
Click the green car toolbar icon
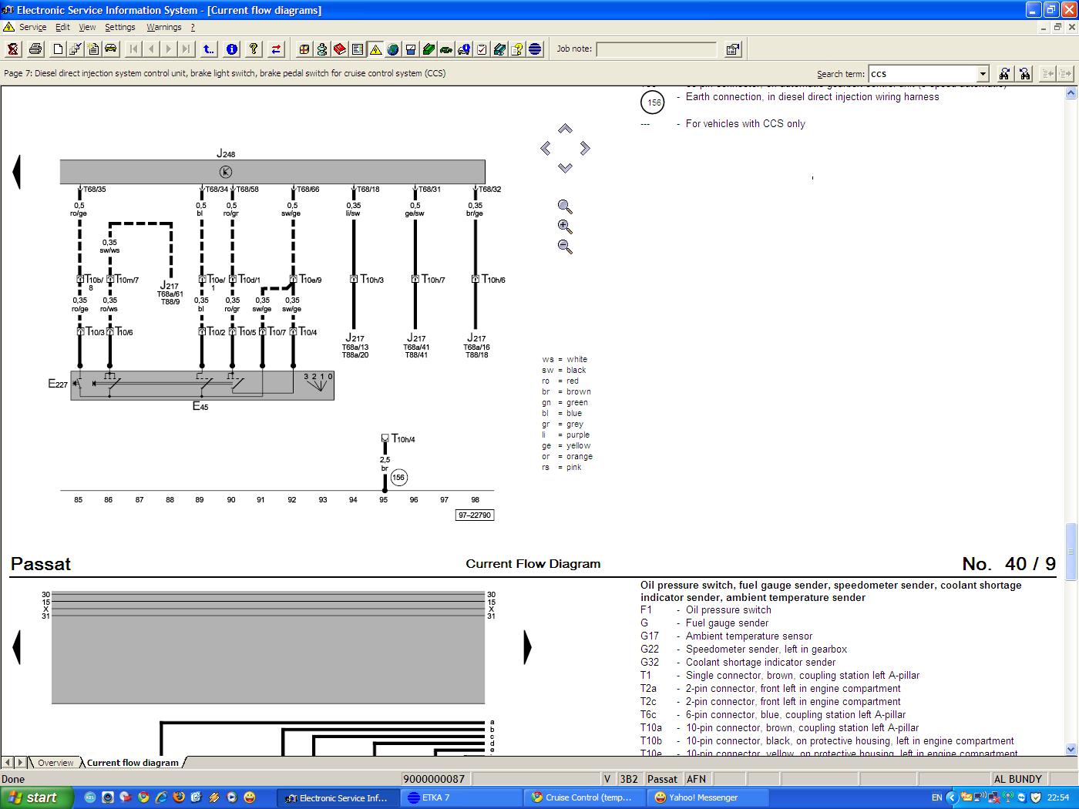446,49
